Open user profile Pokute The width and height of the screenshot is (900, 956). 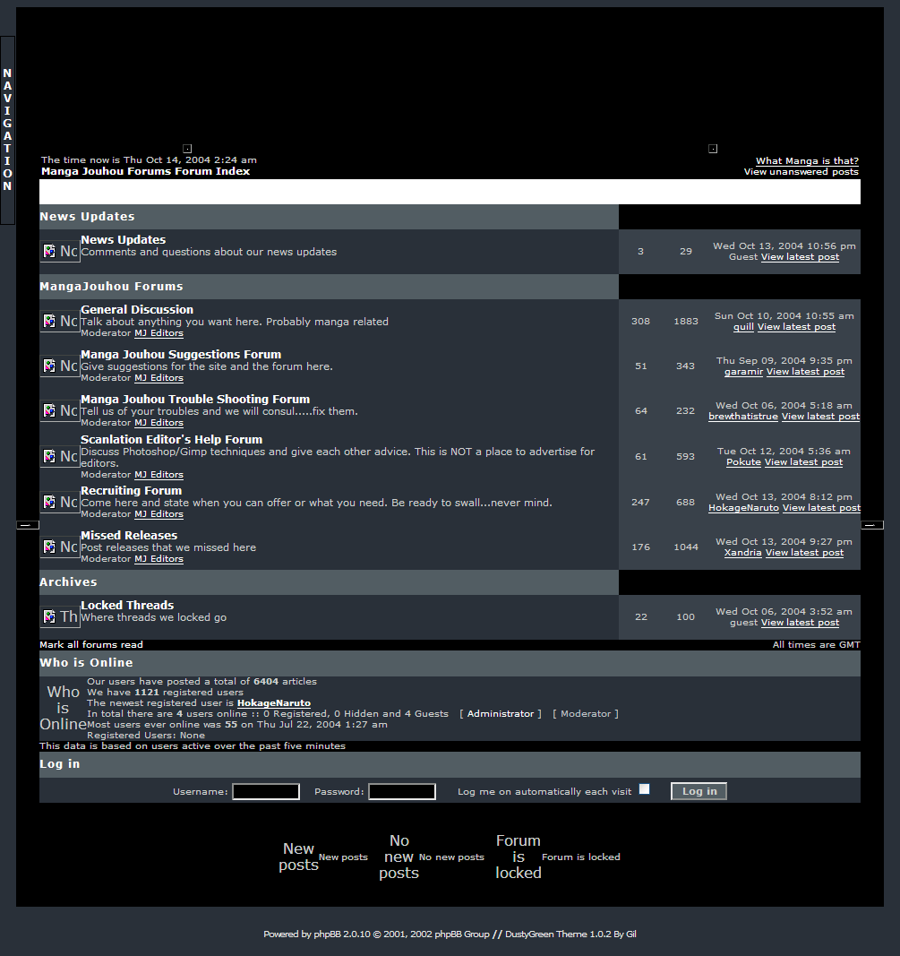pyautogui.click(x=743, y=462)
